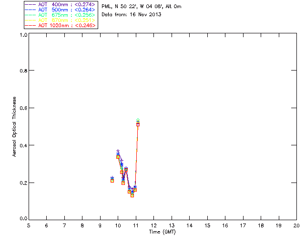305x244 pixels.
Task: Click the PML station location header text
Action: 142,7
